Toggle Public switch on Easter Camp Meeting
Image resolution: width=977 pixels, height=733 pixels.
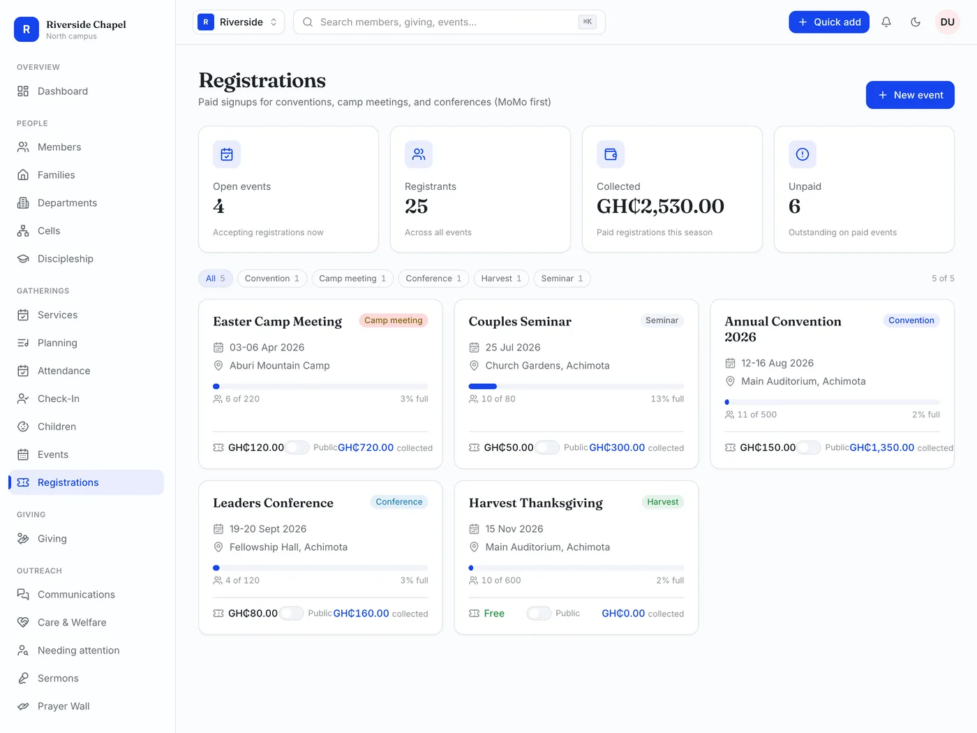tap(297, 447)
